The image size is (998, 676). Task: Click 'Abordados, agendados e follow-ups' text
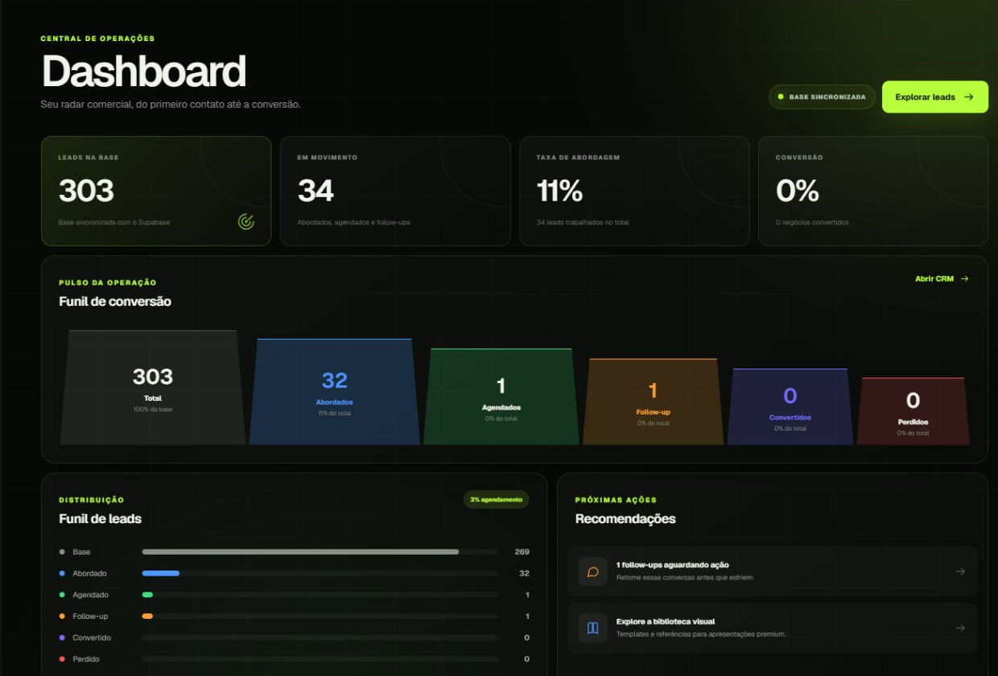[353, 222]
